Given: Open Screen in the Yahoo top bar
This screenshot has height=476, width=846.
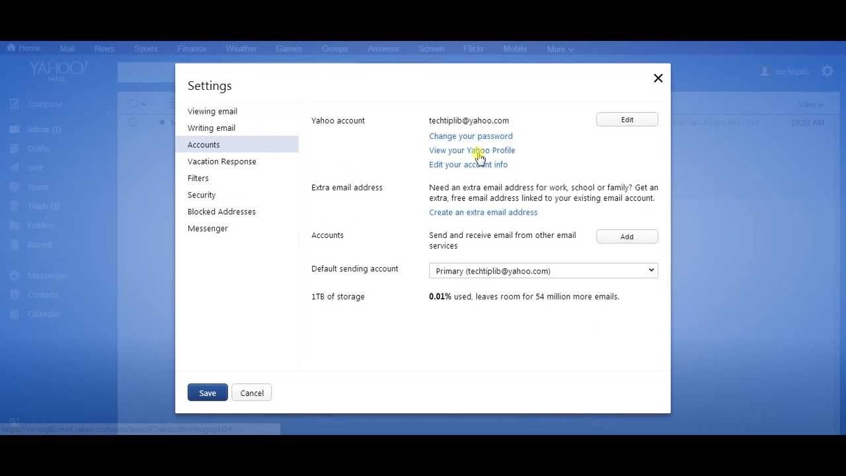Looking at the screenshot, I should coord(431,49).
